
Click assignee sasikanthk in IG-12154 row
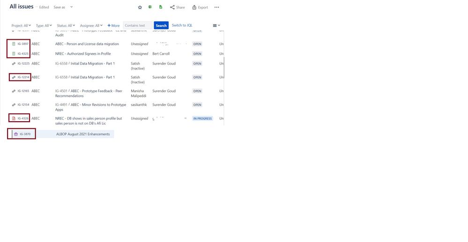[139, 105]
